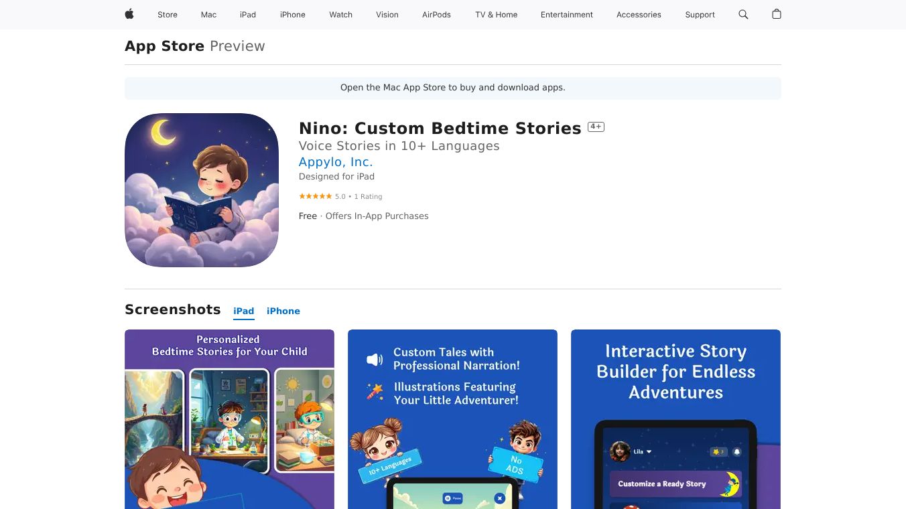Click the 4+ age rating badge
The image size is (906, 509).
point(596,127)
